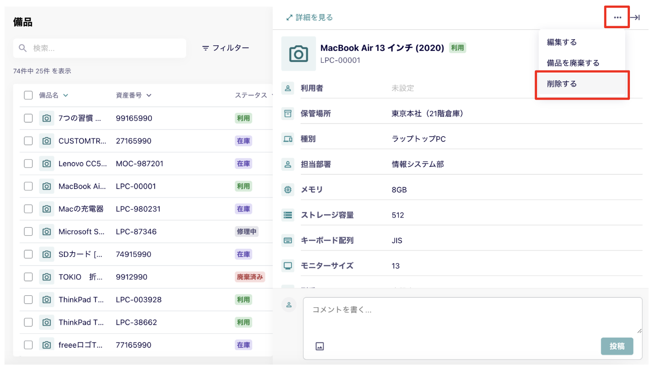This screenshot has width=659, height=370.
Task: Click camera icon in TOKIO row
Action: coord(47,276)
